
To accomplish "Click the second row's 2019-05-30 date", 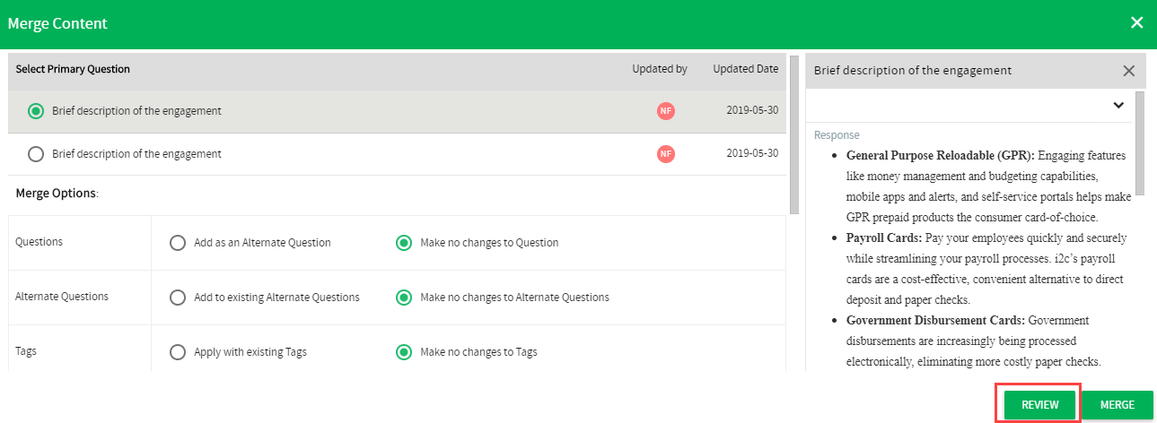I will click(x=752, y=154).
